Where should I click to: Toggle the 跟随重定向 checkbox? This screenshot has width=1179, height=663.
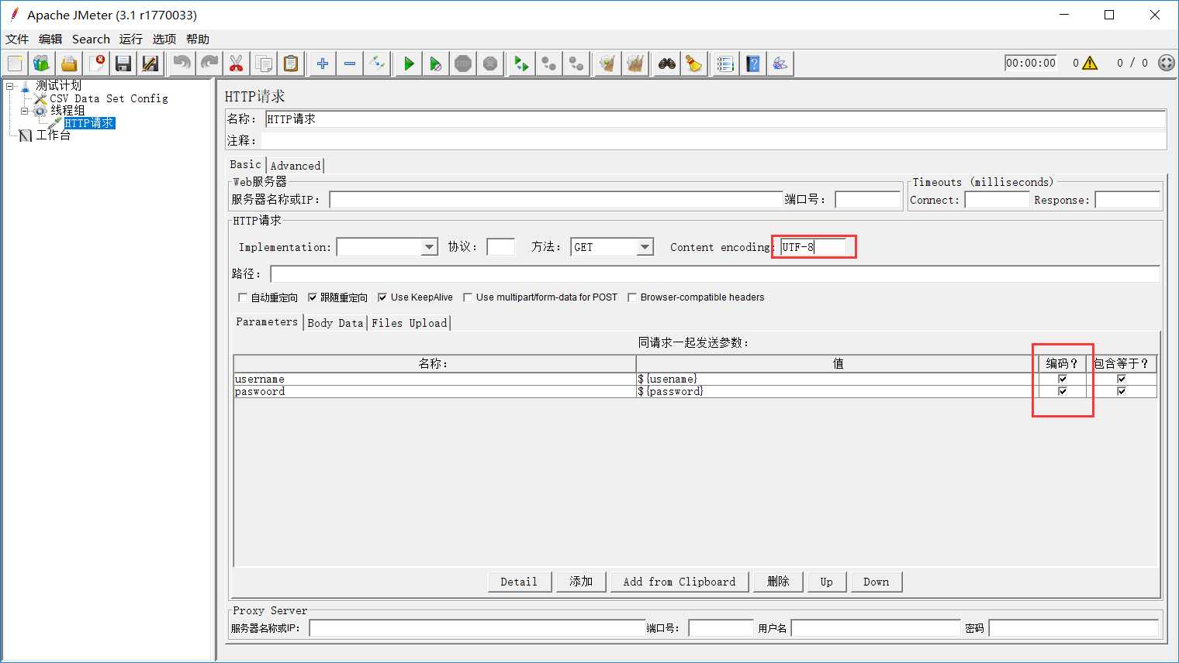313,297
